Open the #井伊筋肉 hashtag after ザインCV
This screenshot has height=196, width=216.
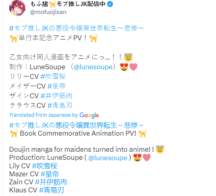click(56, 96)
